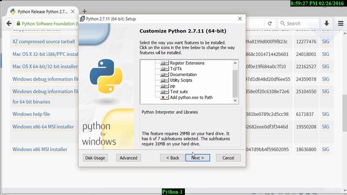Open the Utility Scripts feature icon dropdown
347x195 pixels.
[x=165, y=80]
